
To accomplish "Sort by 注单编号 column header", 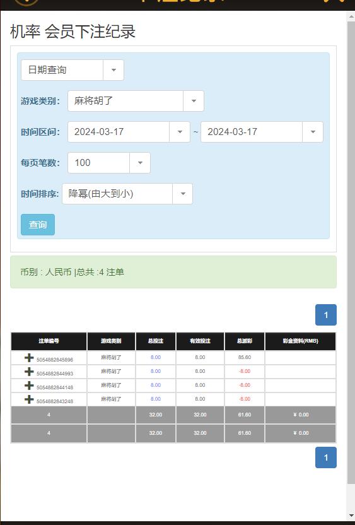I will tap(49, 341).
